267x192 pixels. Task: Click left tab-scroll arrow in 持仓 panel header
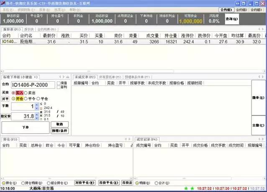(126, 139)
